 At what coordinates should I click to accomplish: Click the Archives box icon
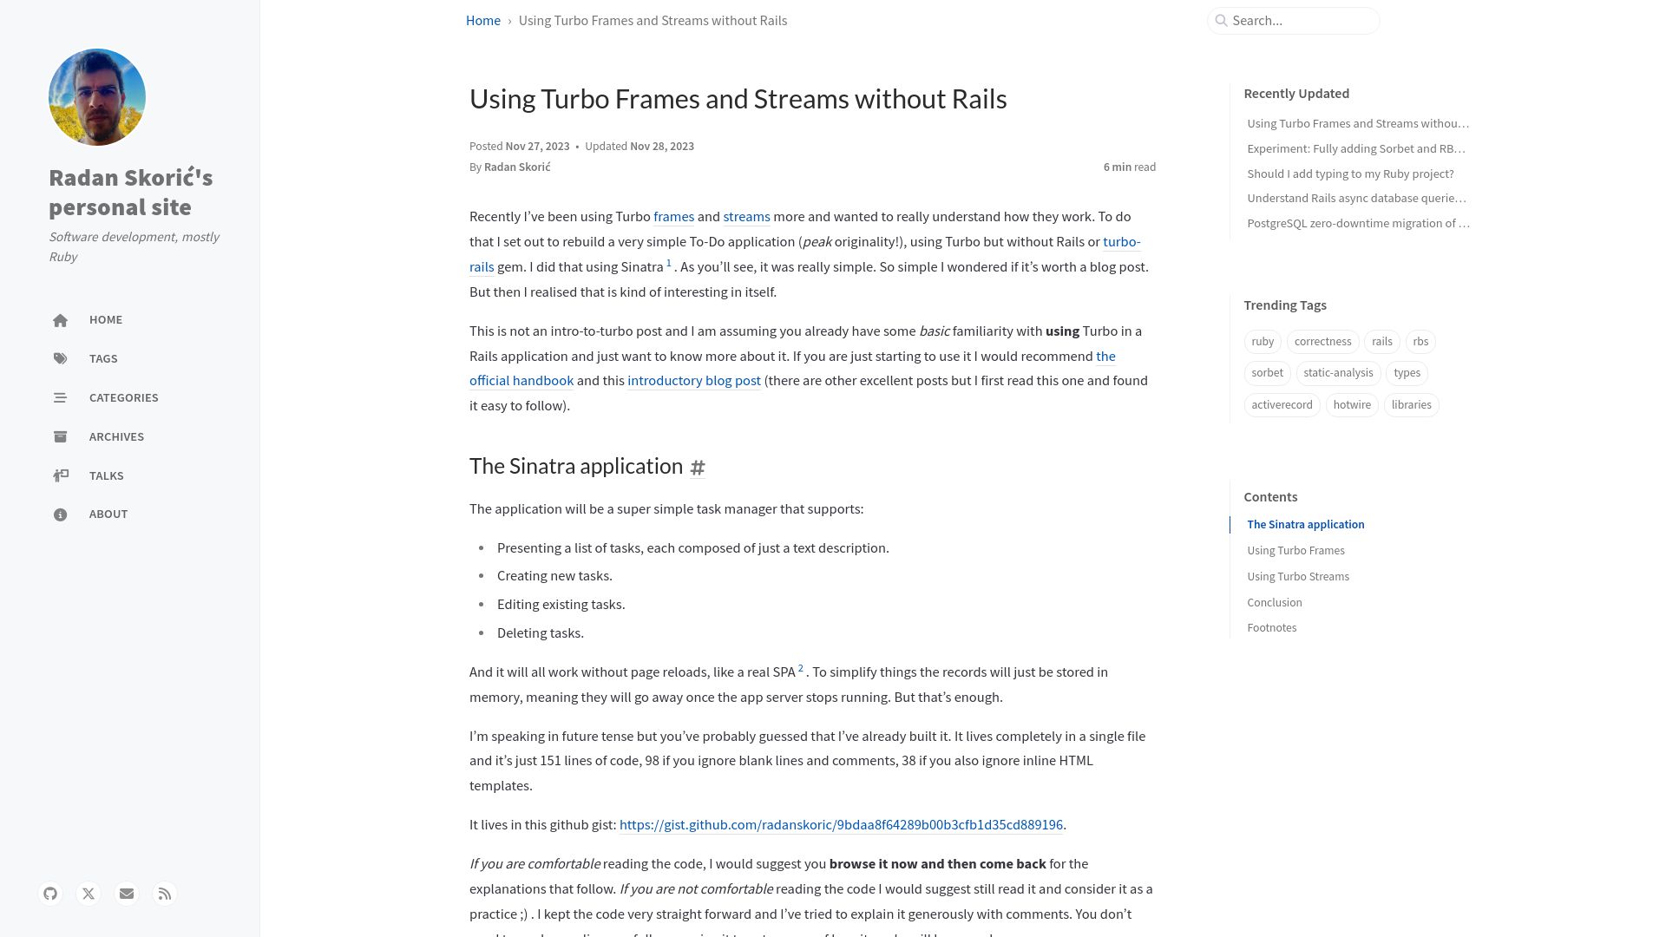pyautogui.click(x=60, y=437)
